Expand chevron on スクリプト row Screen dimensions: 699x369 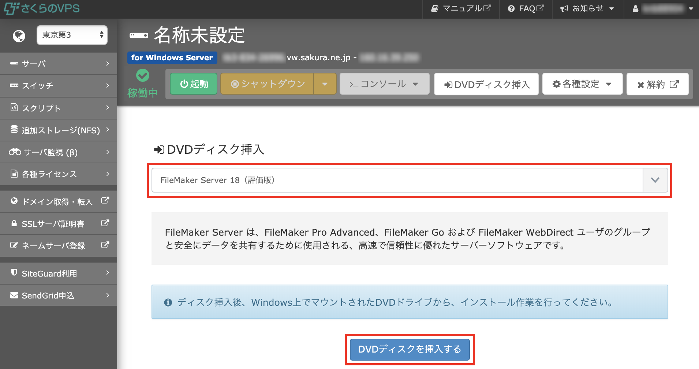pos(108,107)
